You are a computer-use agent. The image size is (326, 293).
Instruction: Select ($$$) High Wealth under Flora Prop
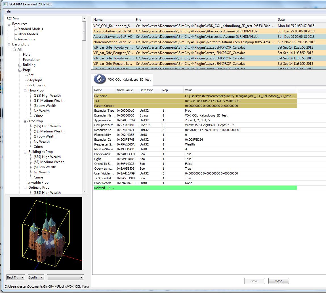pyautogui.click(x=47, y=95)
